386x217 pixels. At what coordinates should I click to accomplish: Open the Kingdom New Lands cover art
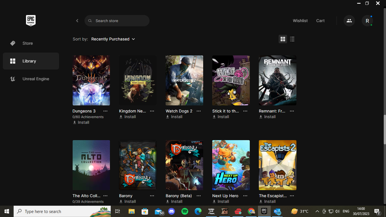point(138,80)
